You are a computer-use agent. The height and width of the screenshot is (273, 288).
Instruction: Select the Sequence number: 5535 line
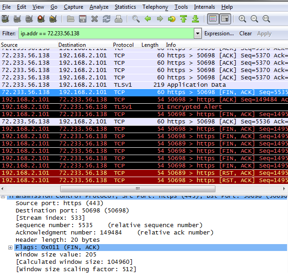tap(109, 225)
